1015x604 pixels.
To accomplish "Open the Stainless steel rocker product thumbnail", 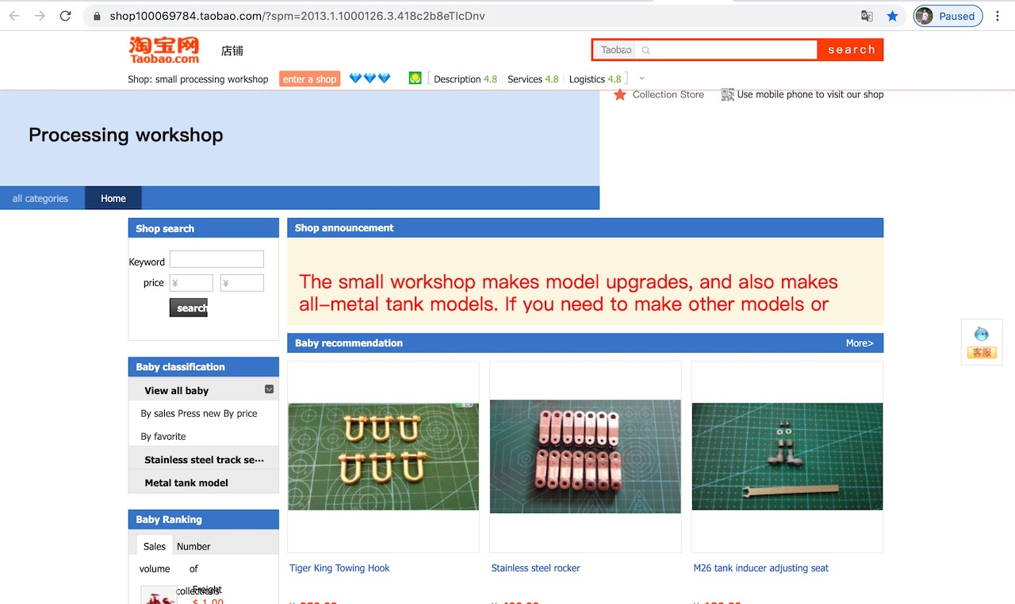I will (585, 456).
